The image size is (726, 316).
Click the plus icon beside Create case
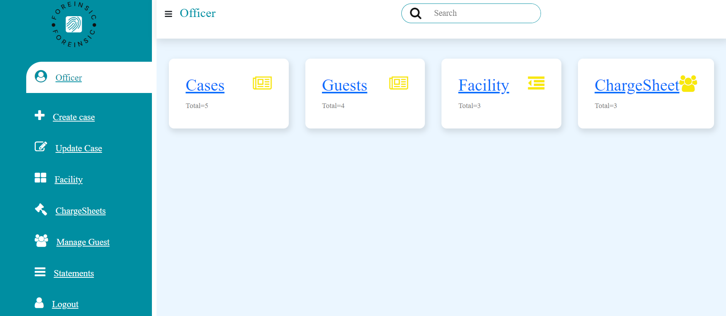click(40, 115)
